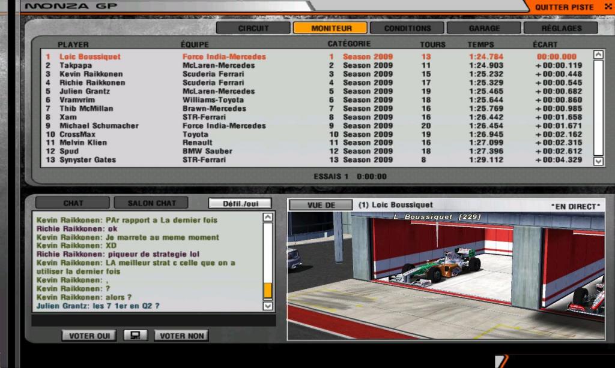Click the chat message input field
This screenshot has width=615, height=368.
point(154,320)
